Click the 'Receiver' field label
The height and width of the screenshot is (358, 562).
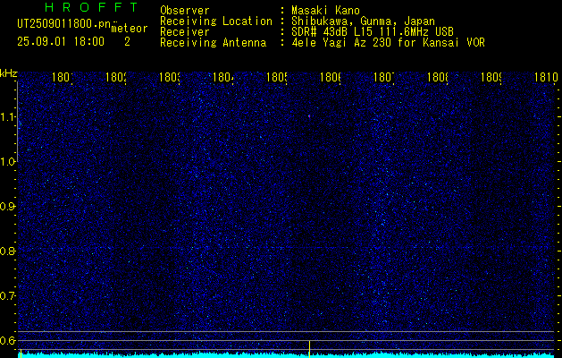tap(185, 32)
